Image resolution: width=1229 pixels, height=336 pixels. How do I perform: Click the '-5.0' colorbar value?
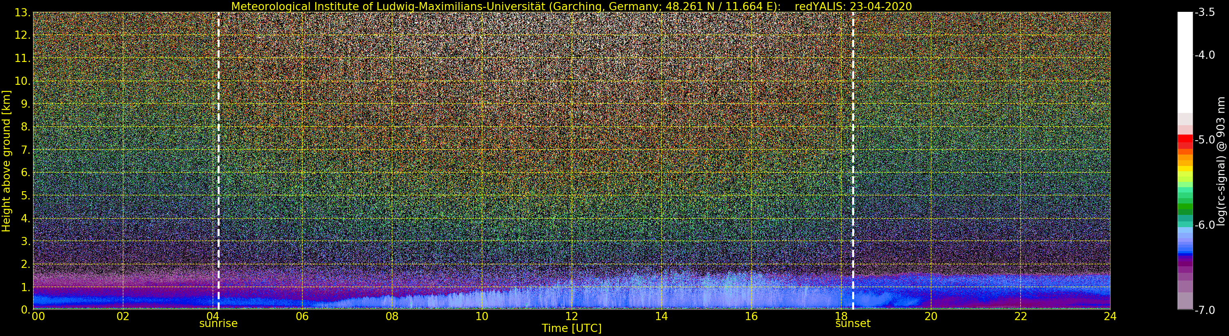(x=1205, y=139)
